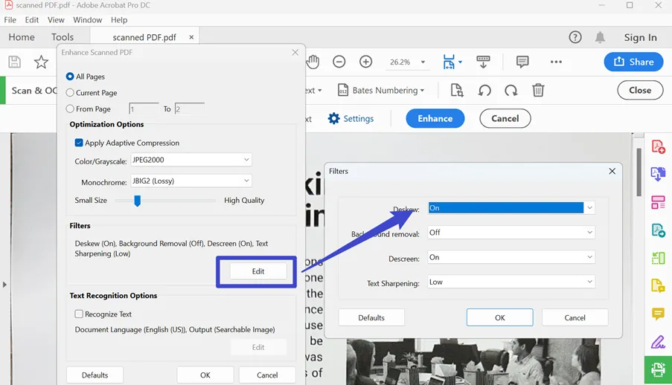The image size is (672, 385).
Task: Click OK in Enhance Scanned PDF dialog
Action: point(205,375)
